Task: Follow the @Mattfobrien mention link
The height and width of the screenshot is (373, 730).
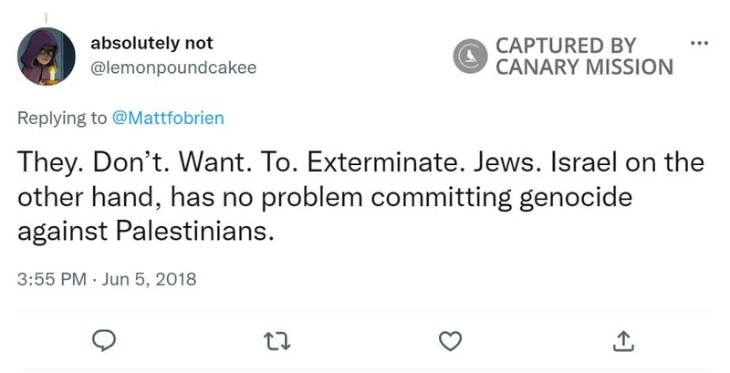Action: [167, 118]
